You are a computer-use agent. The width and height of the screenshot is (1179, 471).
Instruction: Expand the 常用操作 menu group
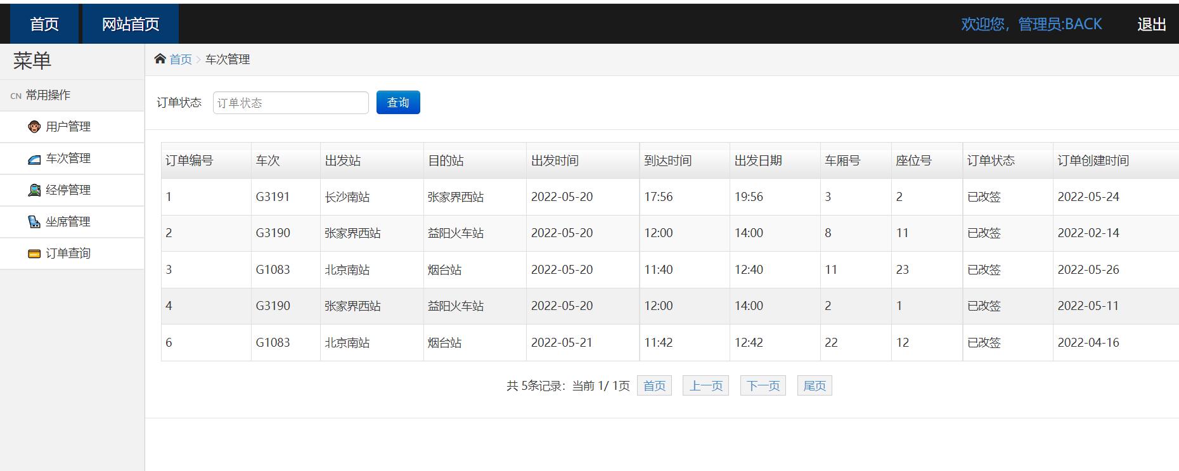(x=72, y=95)
